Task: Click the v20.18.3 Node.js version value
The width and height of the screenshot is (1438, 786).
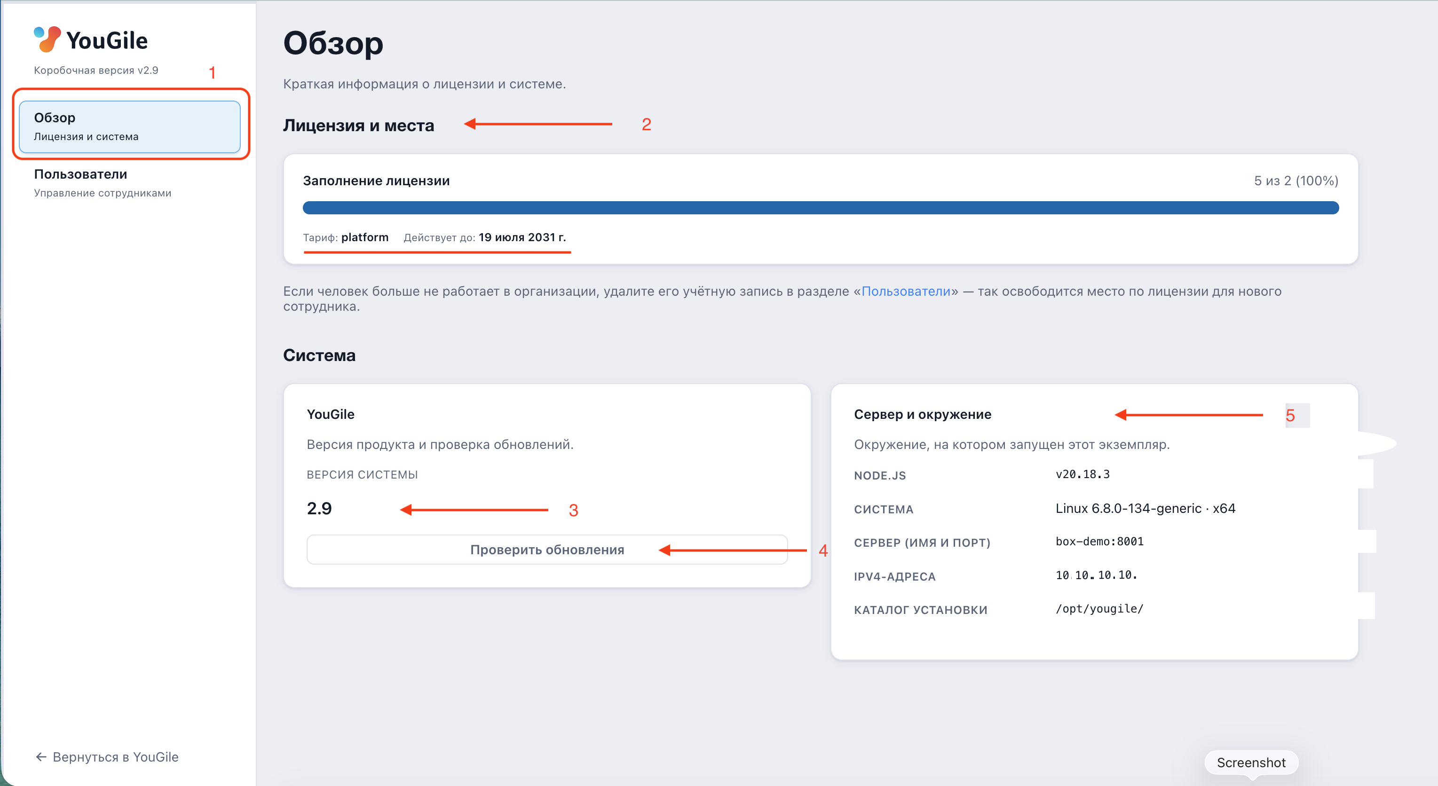Action: [1082, 474]
